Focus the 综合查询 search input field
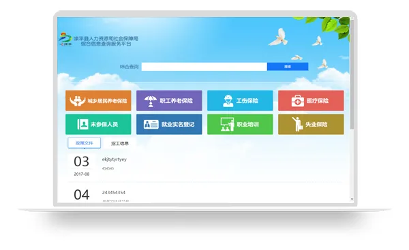Viewport: 409px width, 250px height. click(x=204, y=67)
